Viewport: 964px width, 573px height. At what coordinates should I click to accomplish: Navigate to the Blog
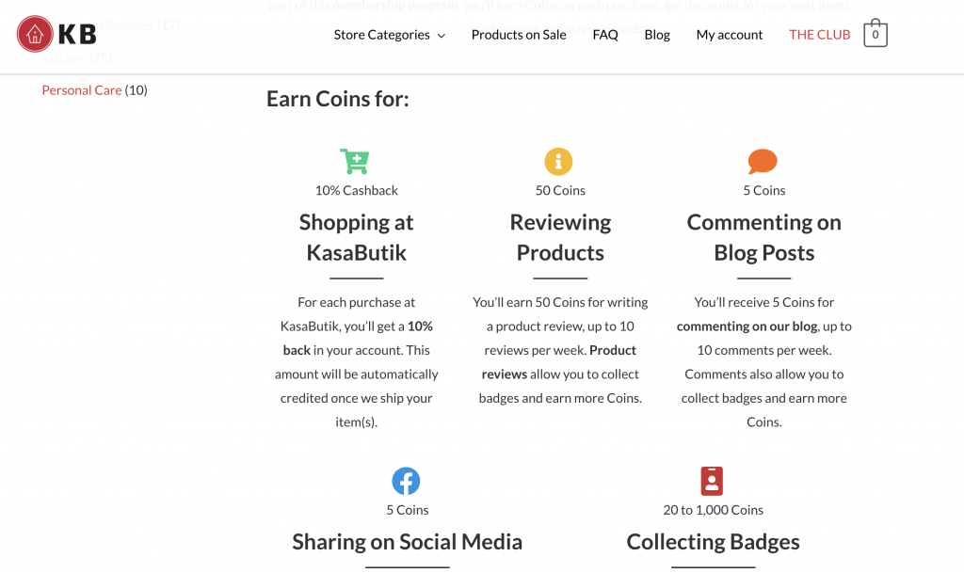coord(657,35)
